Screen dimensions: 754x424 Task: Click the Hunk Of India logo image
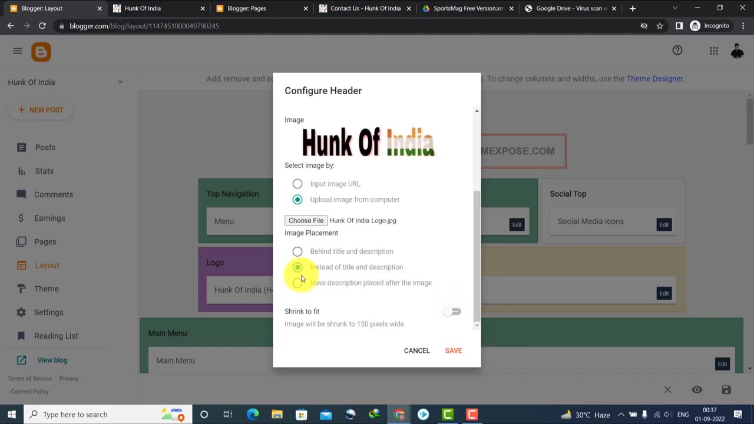click(x=368, y=143)
